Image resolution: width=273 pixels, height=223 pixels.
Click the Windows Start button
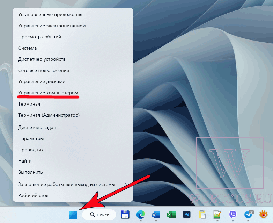click(73, 215)
